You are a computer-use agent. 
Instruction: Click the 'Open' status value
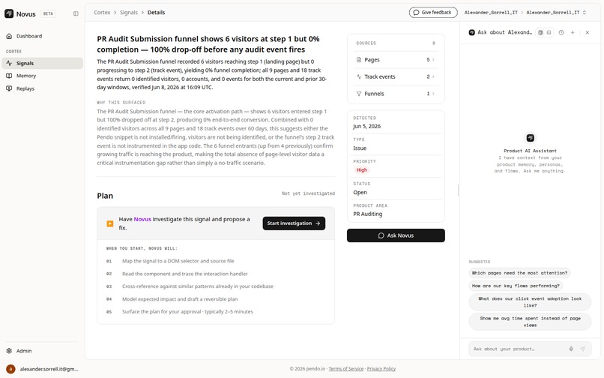coord(360,193)
